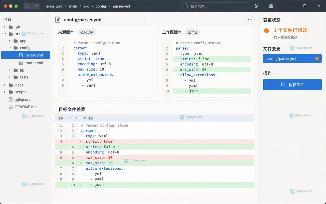
Task: Click the @@ -1,9 +1,10 @@ hunk header
Action: 155,118
